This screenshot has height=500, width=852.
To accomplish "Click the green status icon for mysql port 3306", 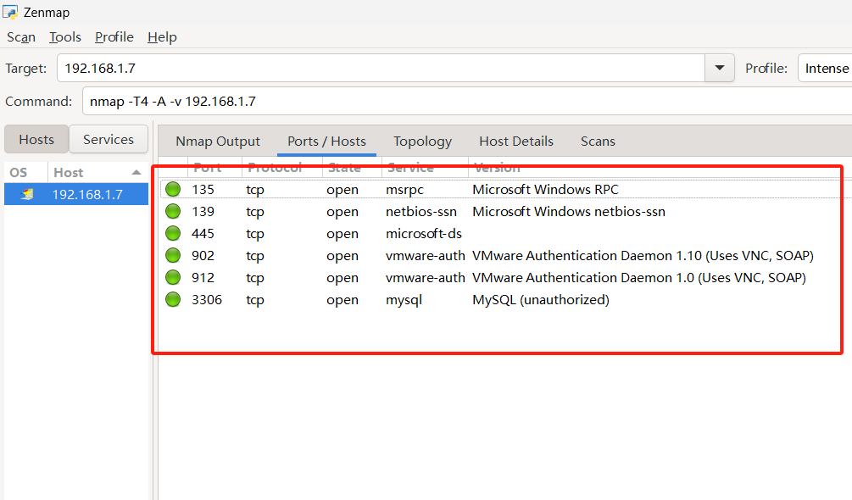I will [x=173, y=299].
